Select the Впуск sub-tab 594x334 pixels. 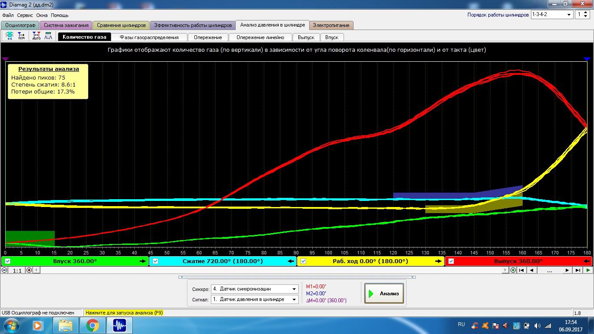coord(332,37)
